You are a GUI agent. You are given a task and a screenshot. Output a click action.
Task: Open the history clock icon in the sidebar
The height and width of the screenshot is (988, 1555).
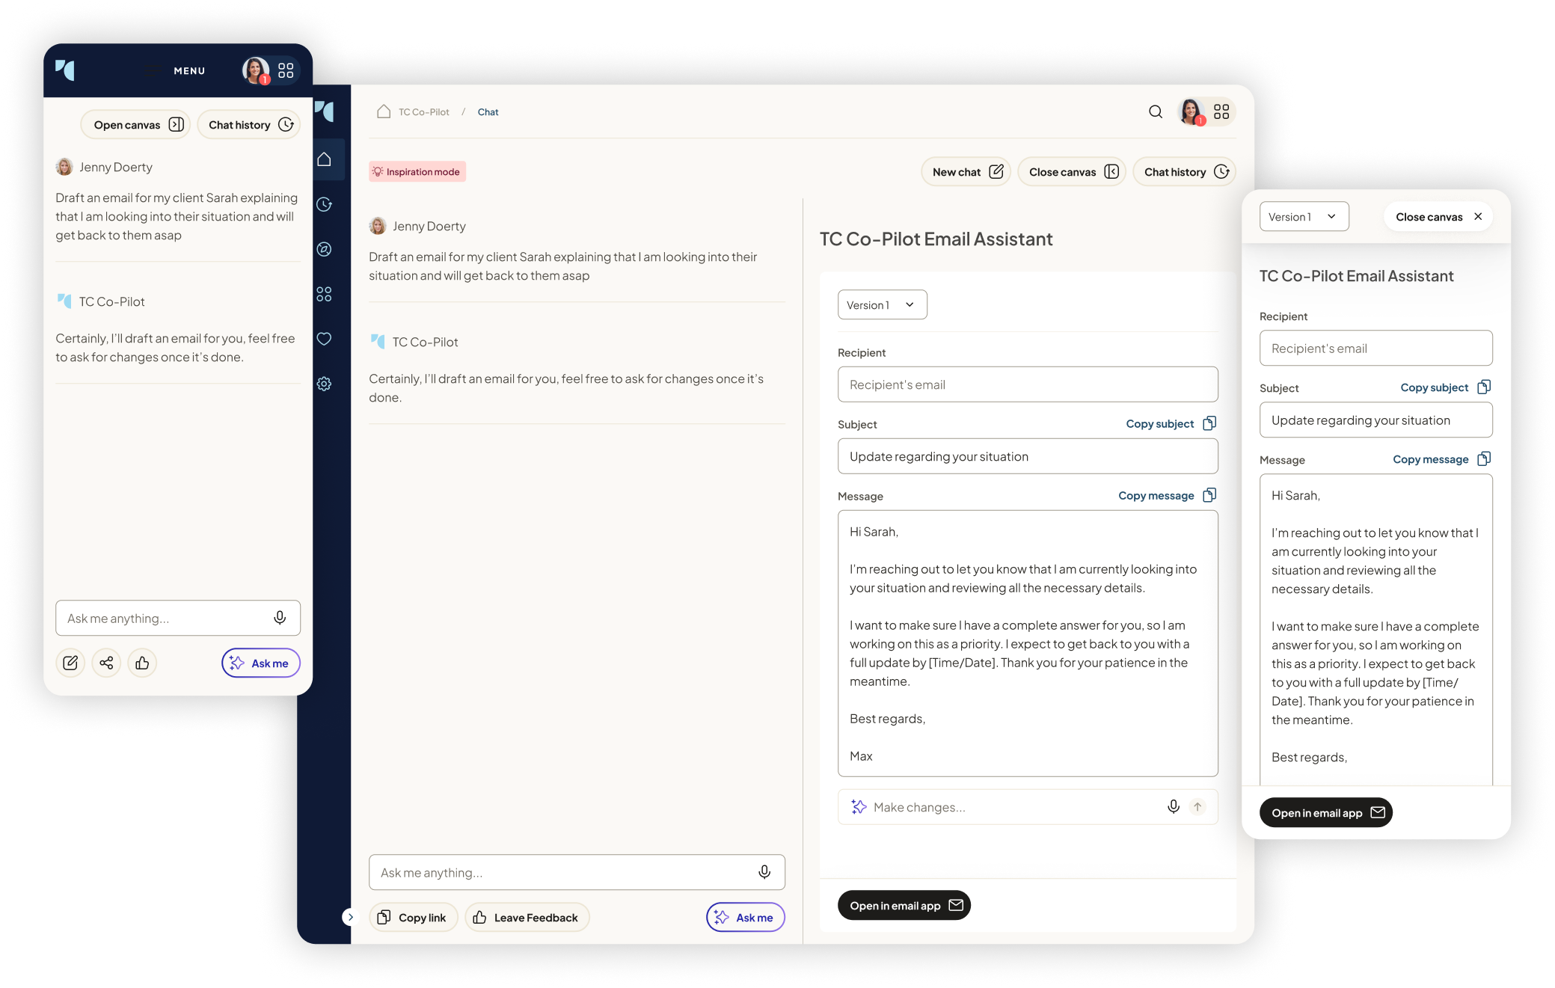coord(325,204)
